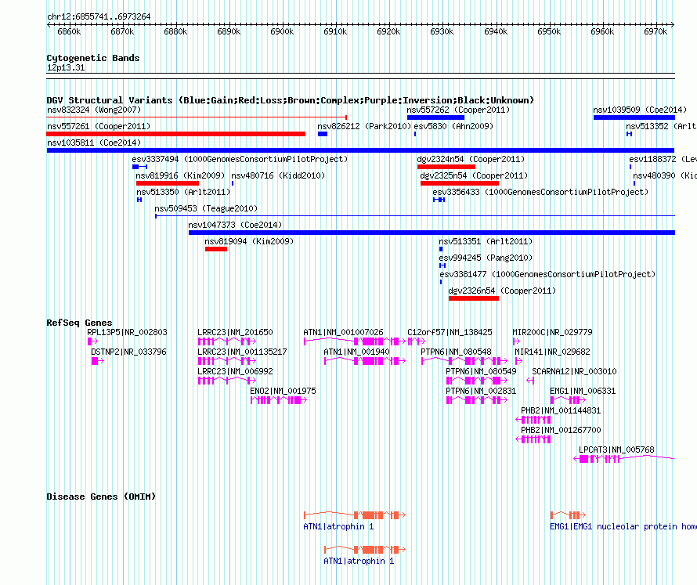This screenshot has width=697, height=585.
Task: Click the SCARNA12|NR_003010 gene glyph
Action: point(530,381)
